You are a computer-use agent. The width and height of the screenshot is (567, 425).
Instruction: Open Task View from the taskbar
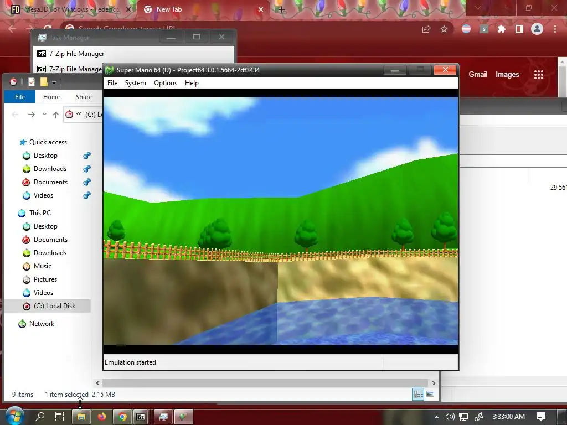[x=60, y=417]
